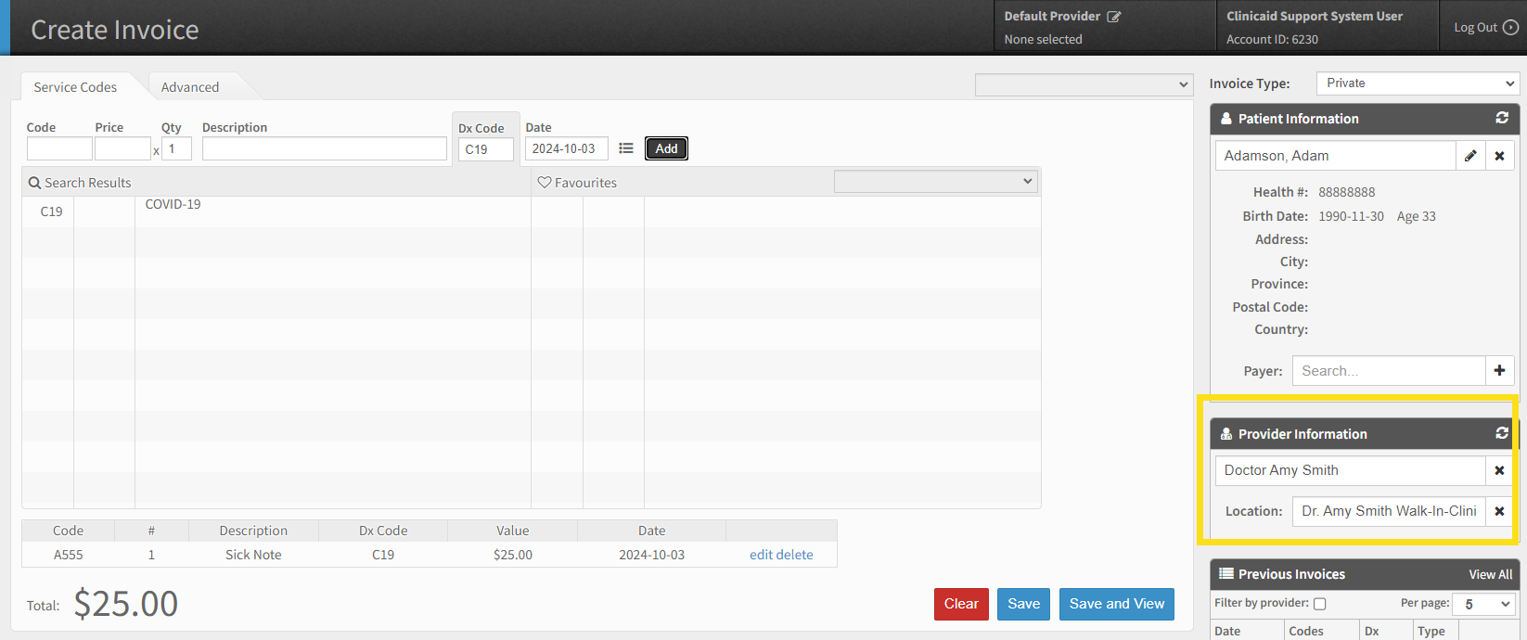Switch to the Advanced tab

coord(190,87)
